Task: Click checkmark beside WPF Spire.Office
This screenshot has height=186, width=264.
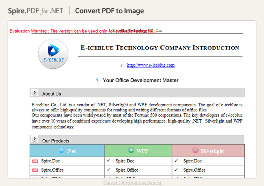Action: [109, 170]
